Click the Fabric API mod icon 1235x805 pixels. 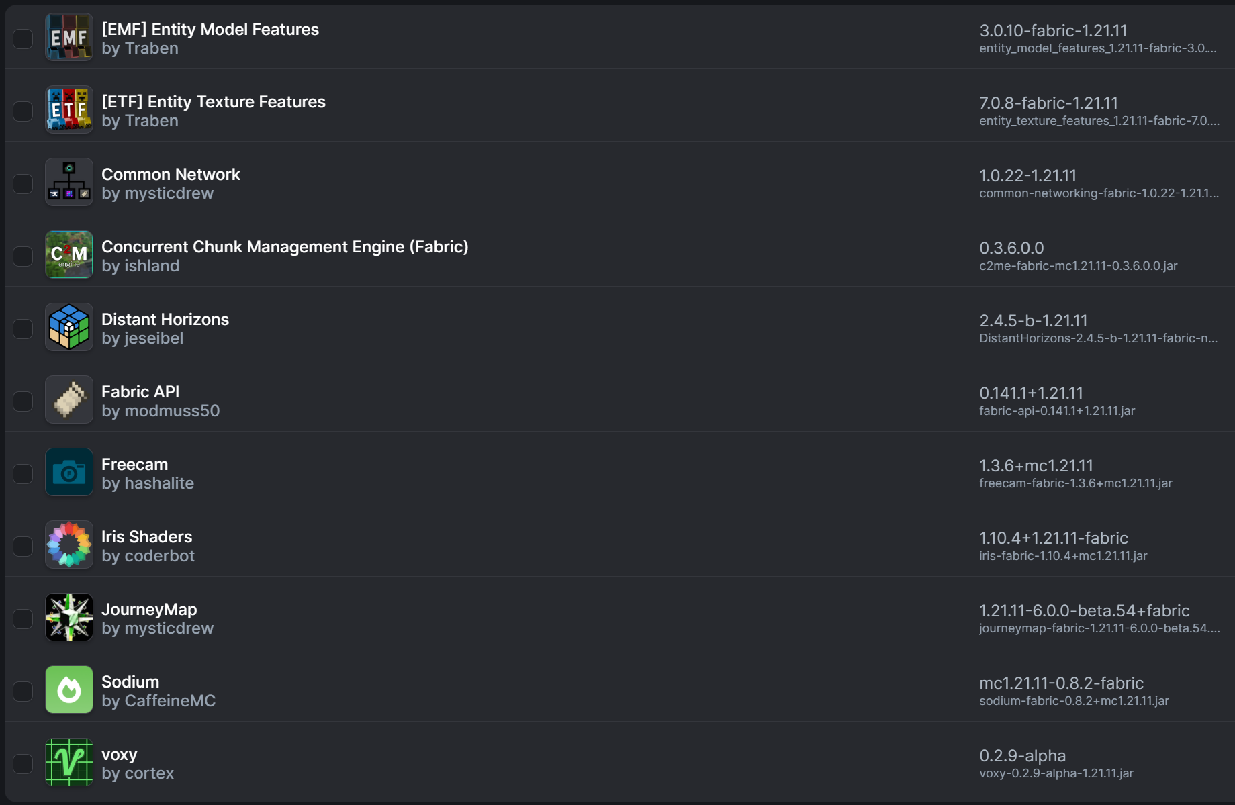(x=68, y=400)
